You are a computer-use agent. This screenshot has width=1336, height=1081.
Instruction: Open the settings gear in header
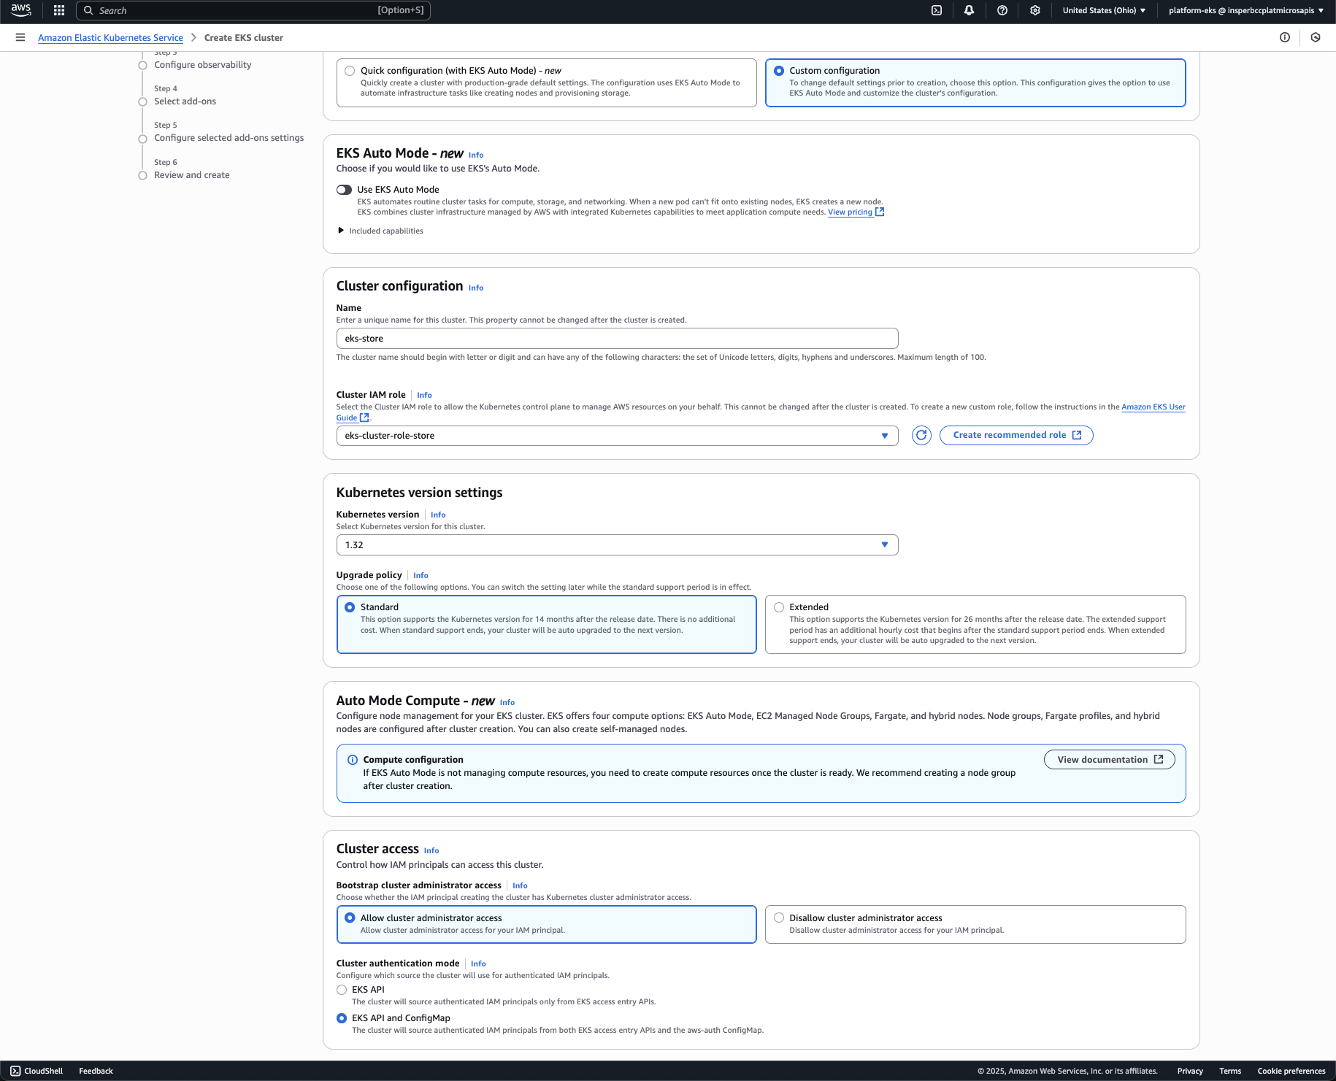click(x=1034, y=10)
